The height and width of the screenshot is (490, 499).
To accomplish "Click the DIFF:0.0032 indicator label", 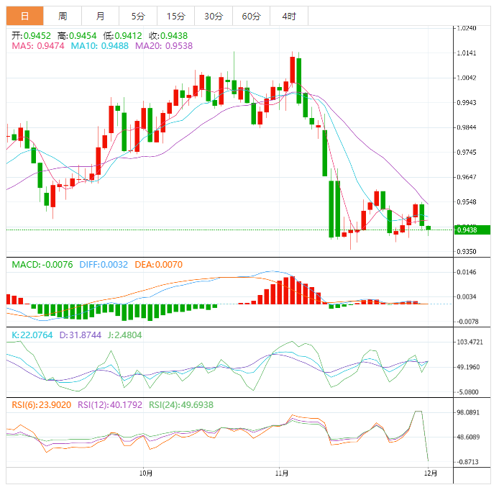I will tap(104, 265).
